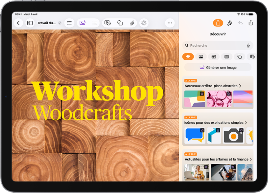
Task: Tap the microphone dictation icon
Action: [248, 46]
